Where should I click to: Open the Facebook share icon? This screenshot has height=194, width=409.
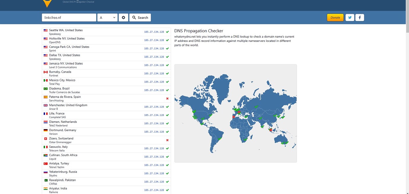(360, 18)
